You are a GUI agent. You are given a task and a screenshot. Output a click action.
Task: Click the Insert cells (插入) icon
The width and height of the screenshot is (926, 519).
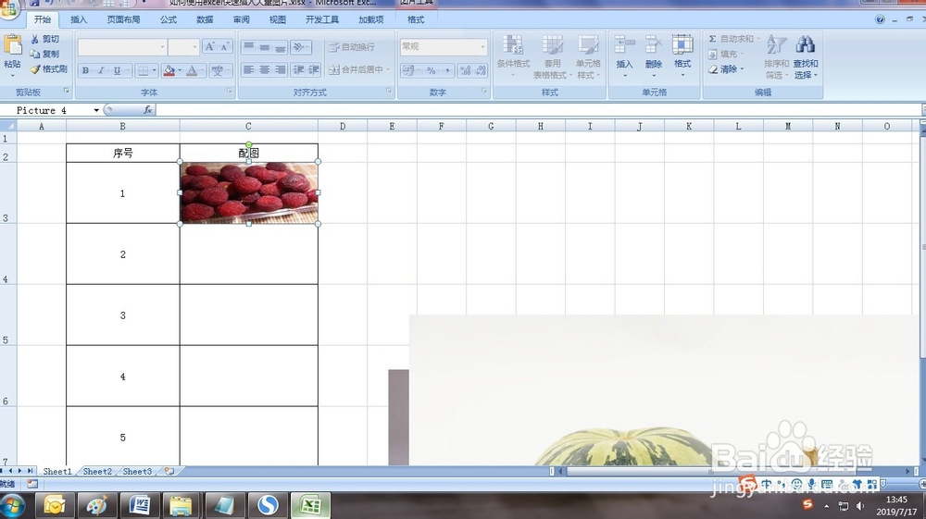click(624, 45)
